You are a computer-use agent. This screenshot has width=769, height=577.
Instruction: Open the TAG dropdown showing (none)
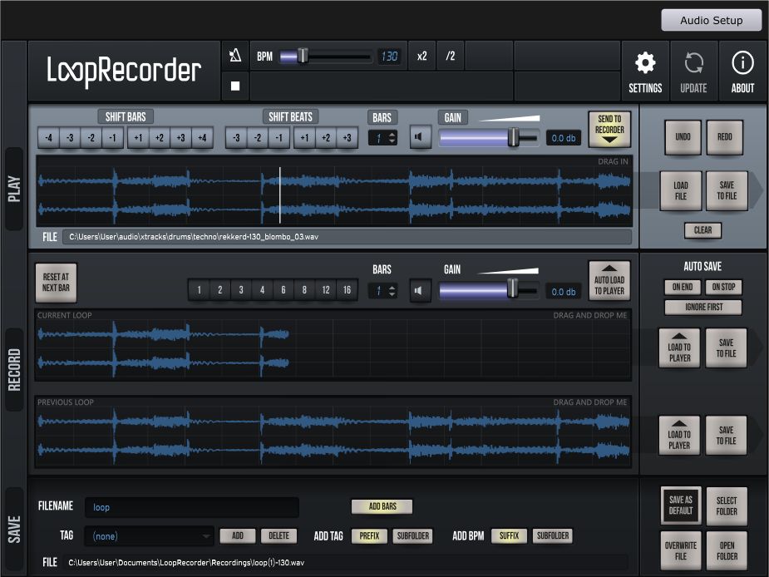(x=150, y=535)
